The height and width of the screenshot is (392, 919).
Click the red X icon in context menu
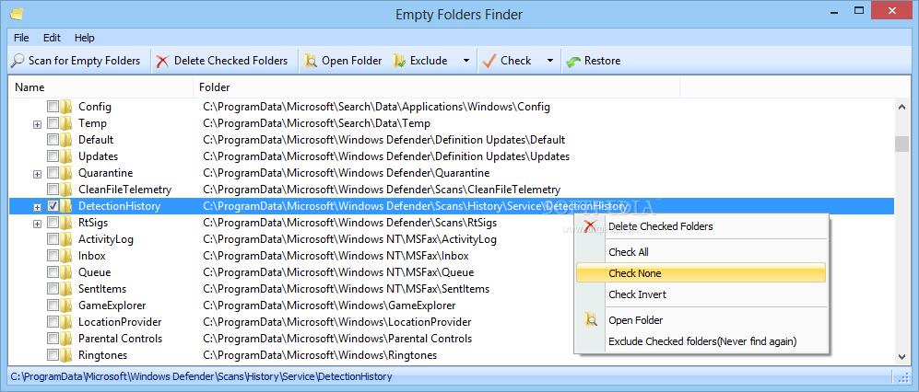pos(591,225)
